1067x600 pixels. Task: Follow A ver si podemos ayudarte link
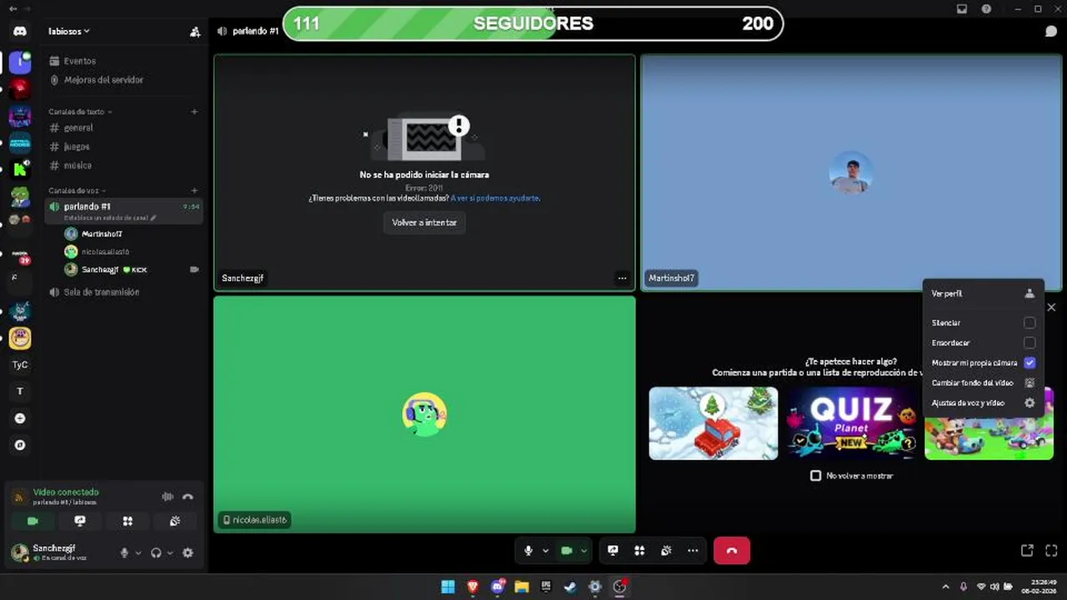click(495, 198)
